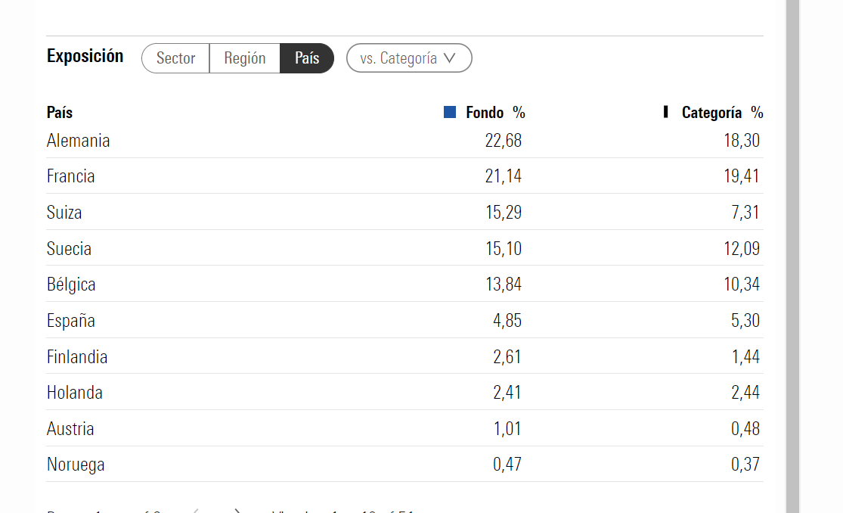843x513 pixels.
Task: Select the País exposure tab
Action: (x=307, y=58)
